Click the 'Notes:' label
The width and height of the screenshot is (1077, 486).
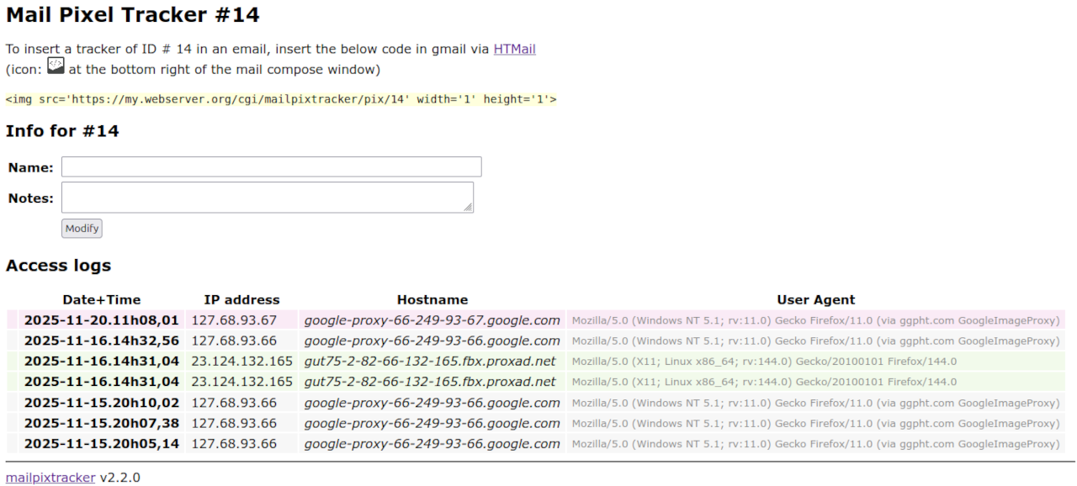click(x=31, y=198)
